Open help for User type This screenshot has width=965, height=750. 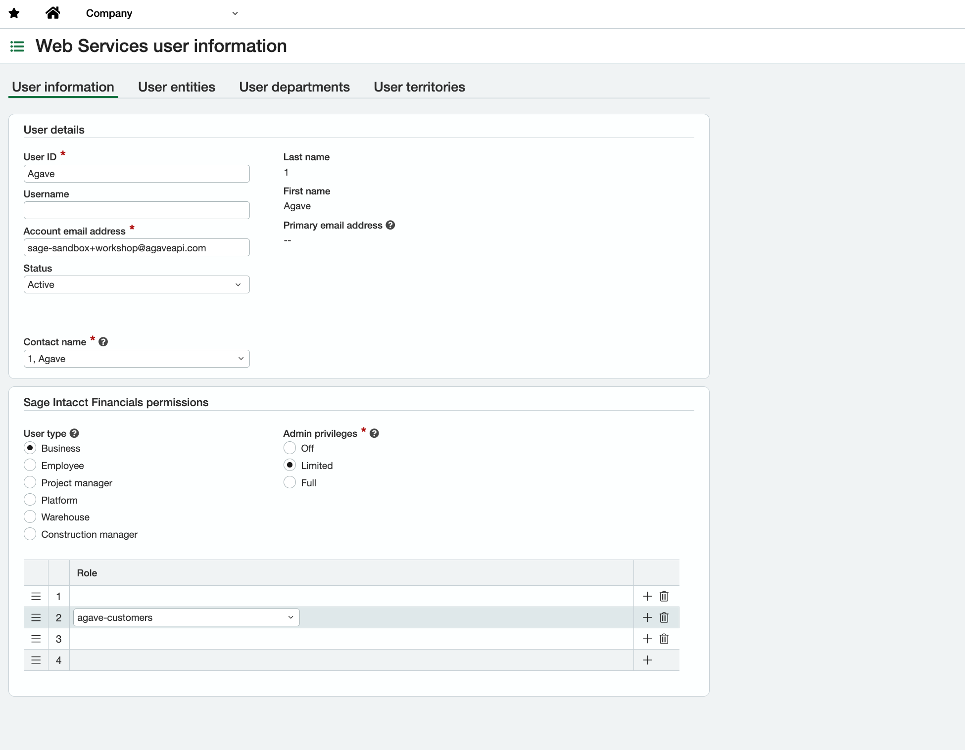coord(74,433)
